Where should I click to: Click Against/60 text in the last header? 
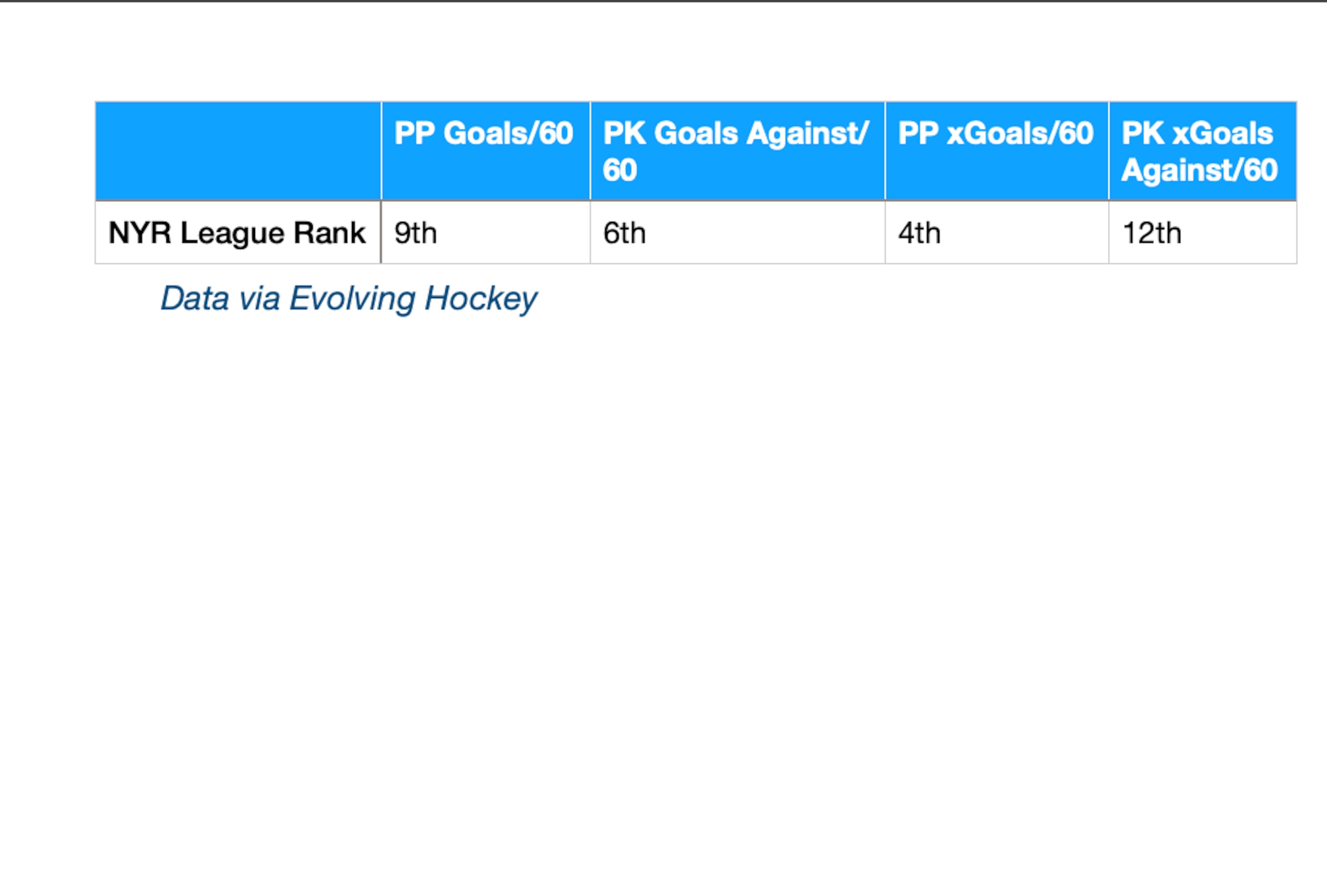click(1199, 171)
